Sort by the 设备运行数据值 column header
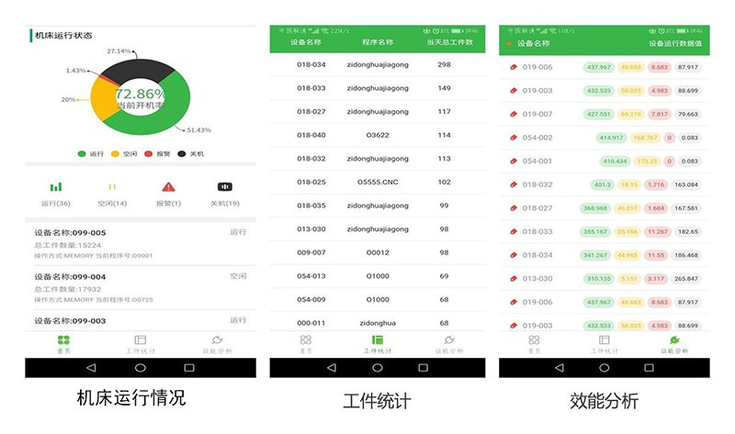 coord(675,43)
